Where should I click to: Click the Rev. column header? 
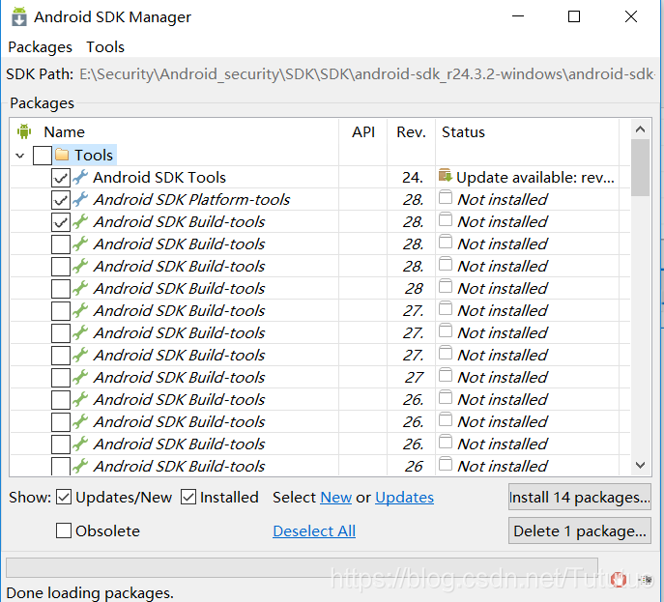411,132
